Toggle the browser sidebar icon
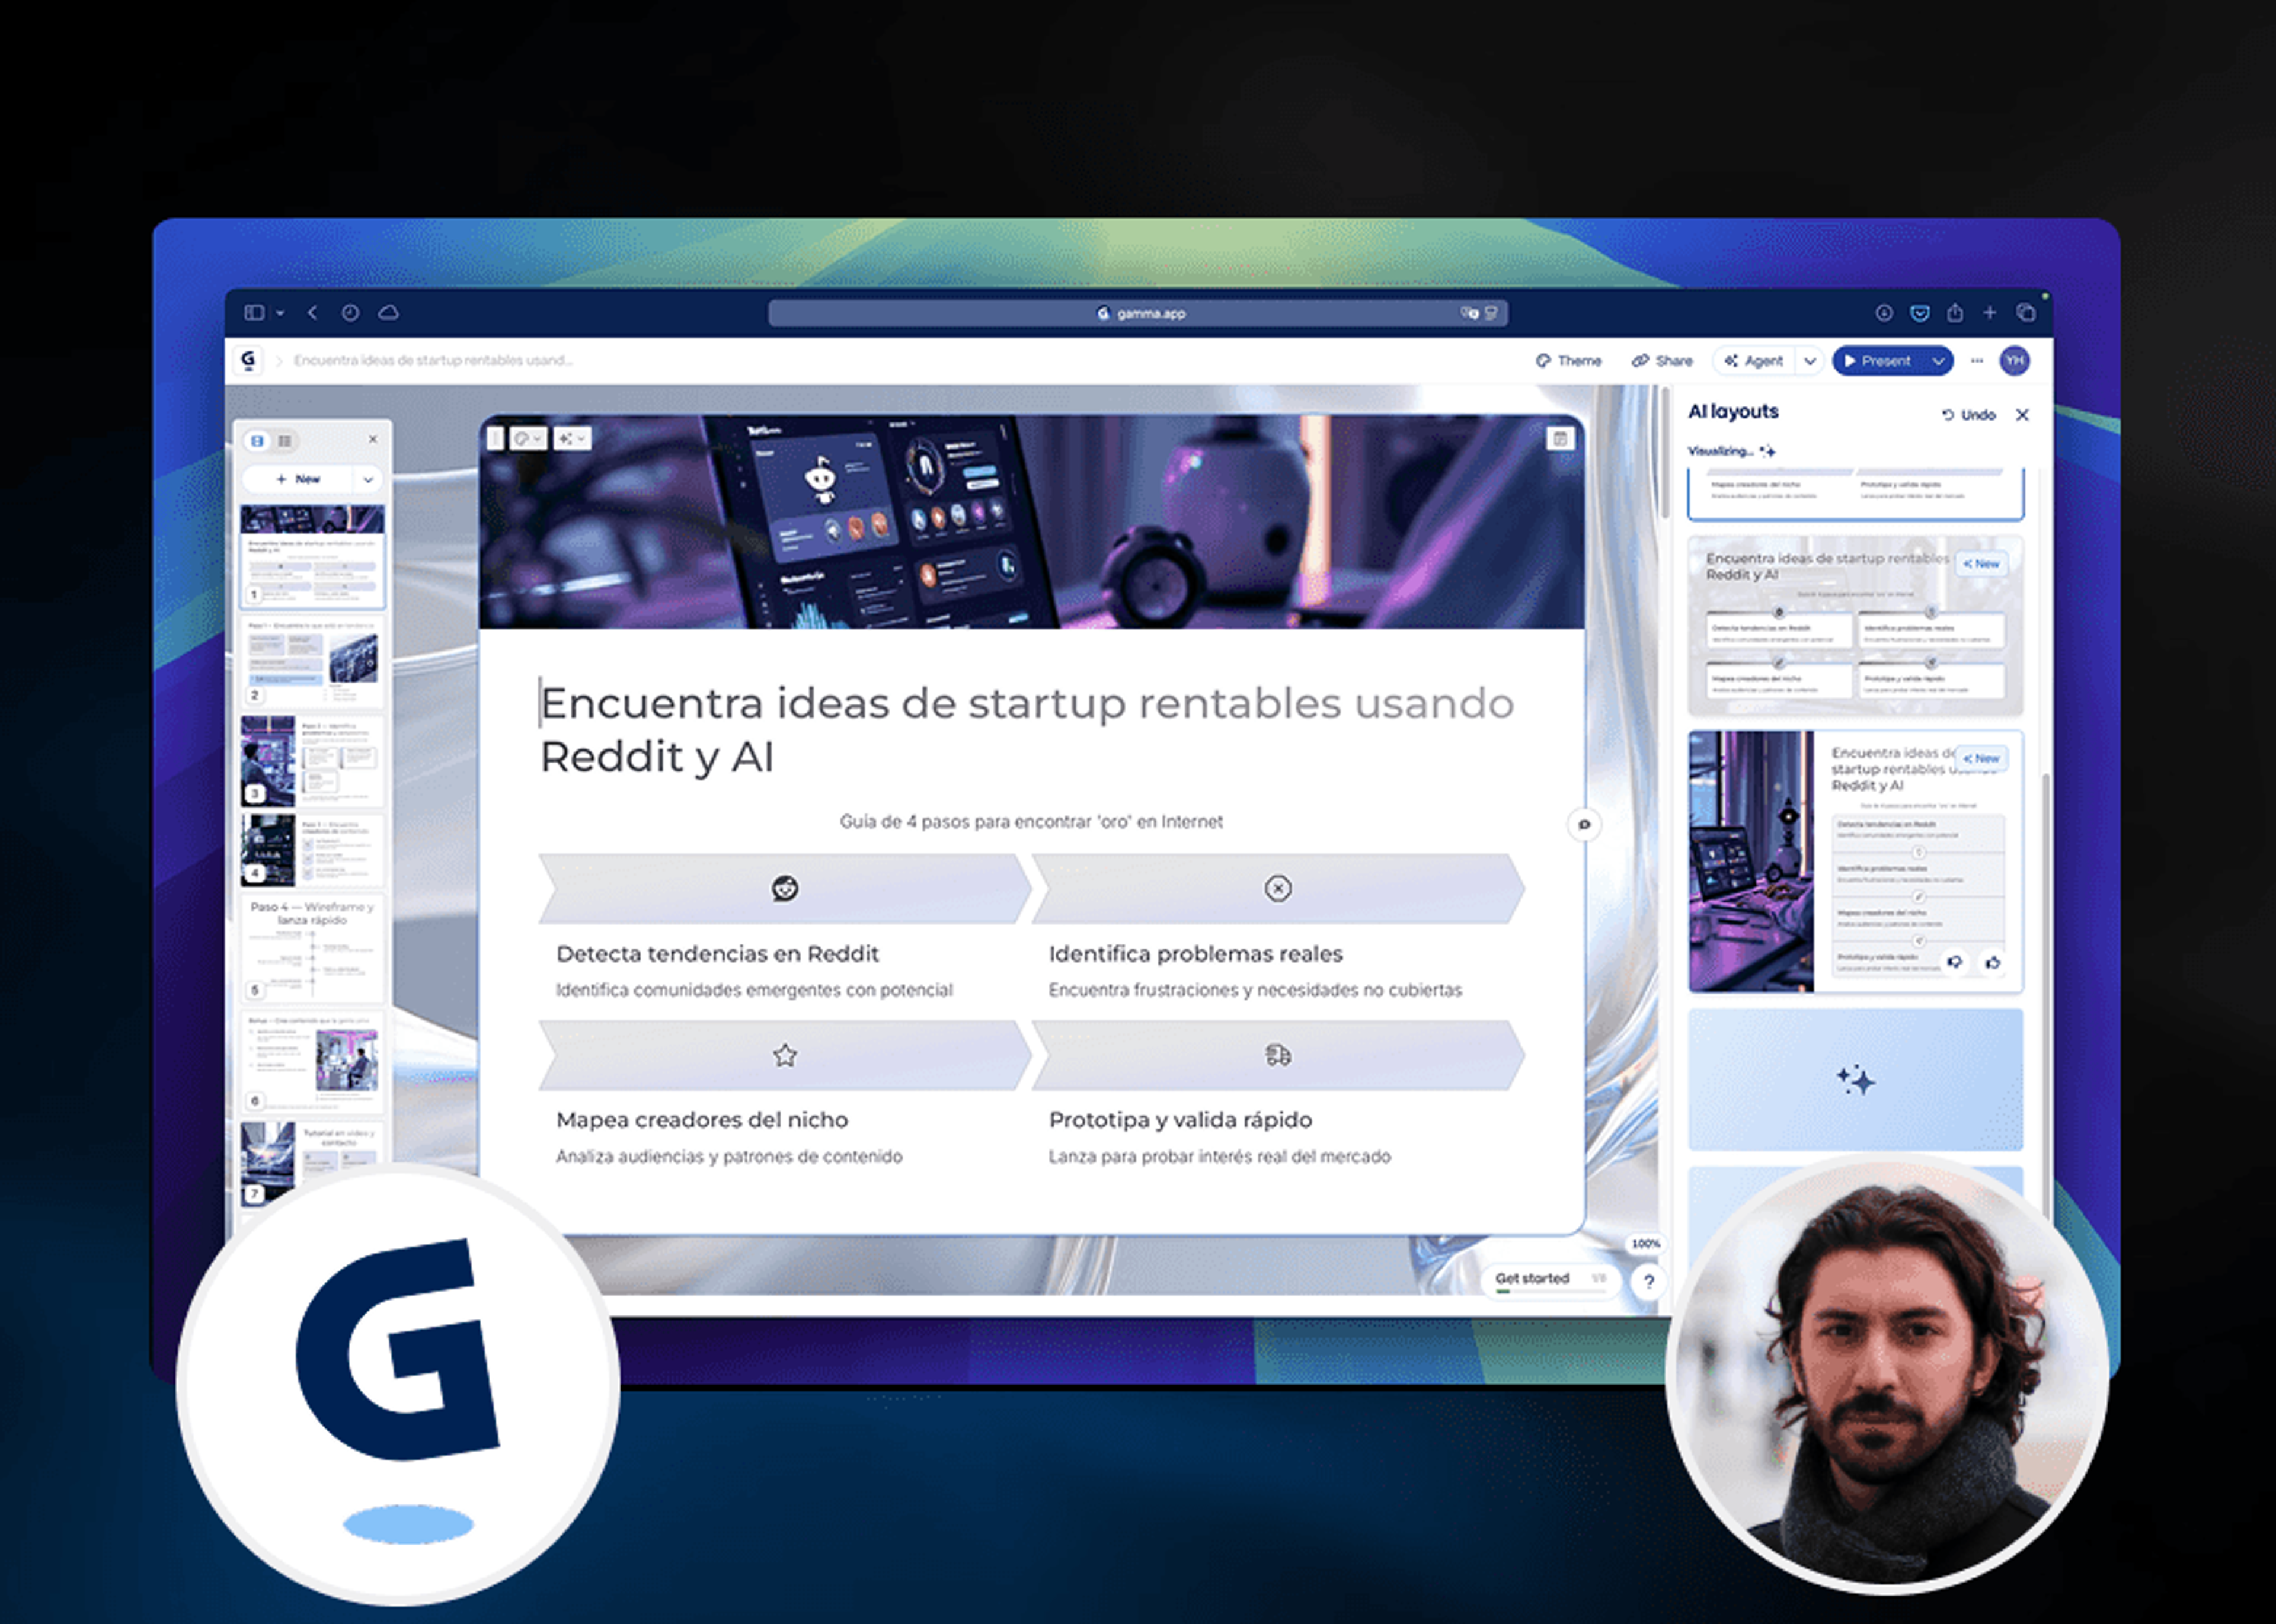Image resolution: width=2276 pixels, height=1624 pixels. point(254,313)
